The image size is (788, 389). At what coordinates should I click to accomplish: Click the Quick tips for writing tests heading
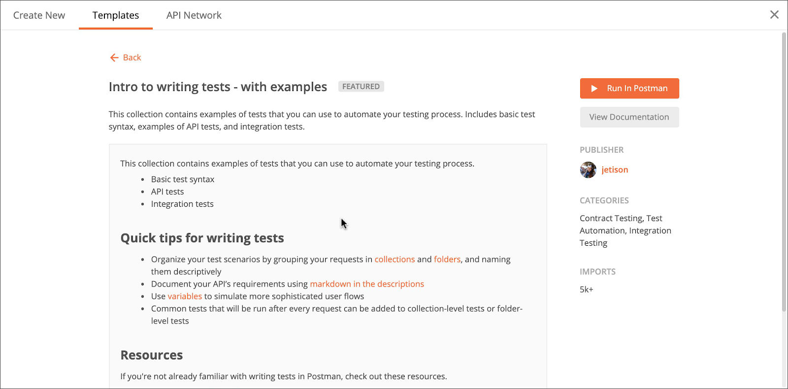click(x=202, y=238)
